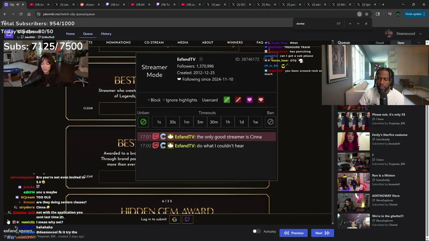Open WINNERS menu item
Viewport: 429px width, 241px height.
pyautogui.click(x=235, y=43)
